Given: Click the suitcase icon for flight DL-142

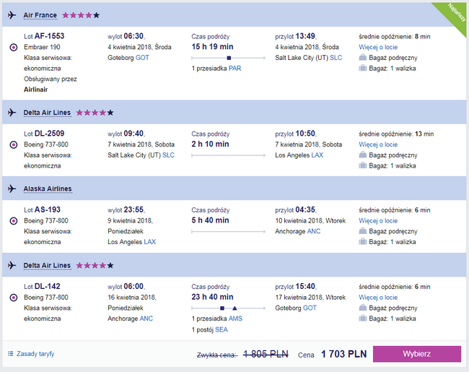Looking at the screenshot, I should pyautogui.click(x=362, y=318).
